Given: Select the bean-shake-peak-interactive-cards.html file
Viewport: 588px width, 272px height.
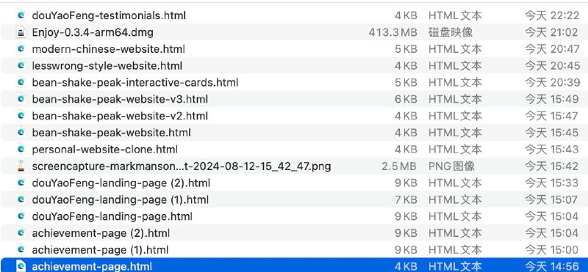Looking at the screenshot, I should (x=294, y=82).
